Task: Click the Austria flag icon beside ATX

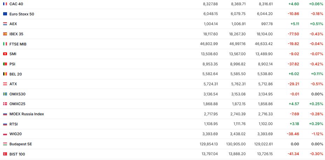Action: point(5,84)
